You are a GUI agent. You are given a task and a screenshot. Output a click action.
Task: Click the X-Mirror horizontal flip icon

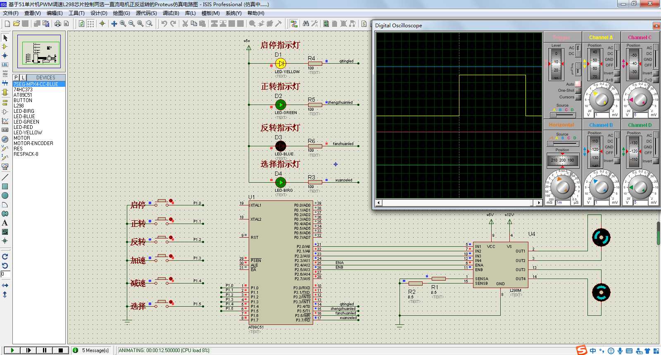(x=5, y=286)
